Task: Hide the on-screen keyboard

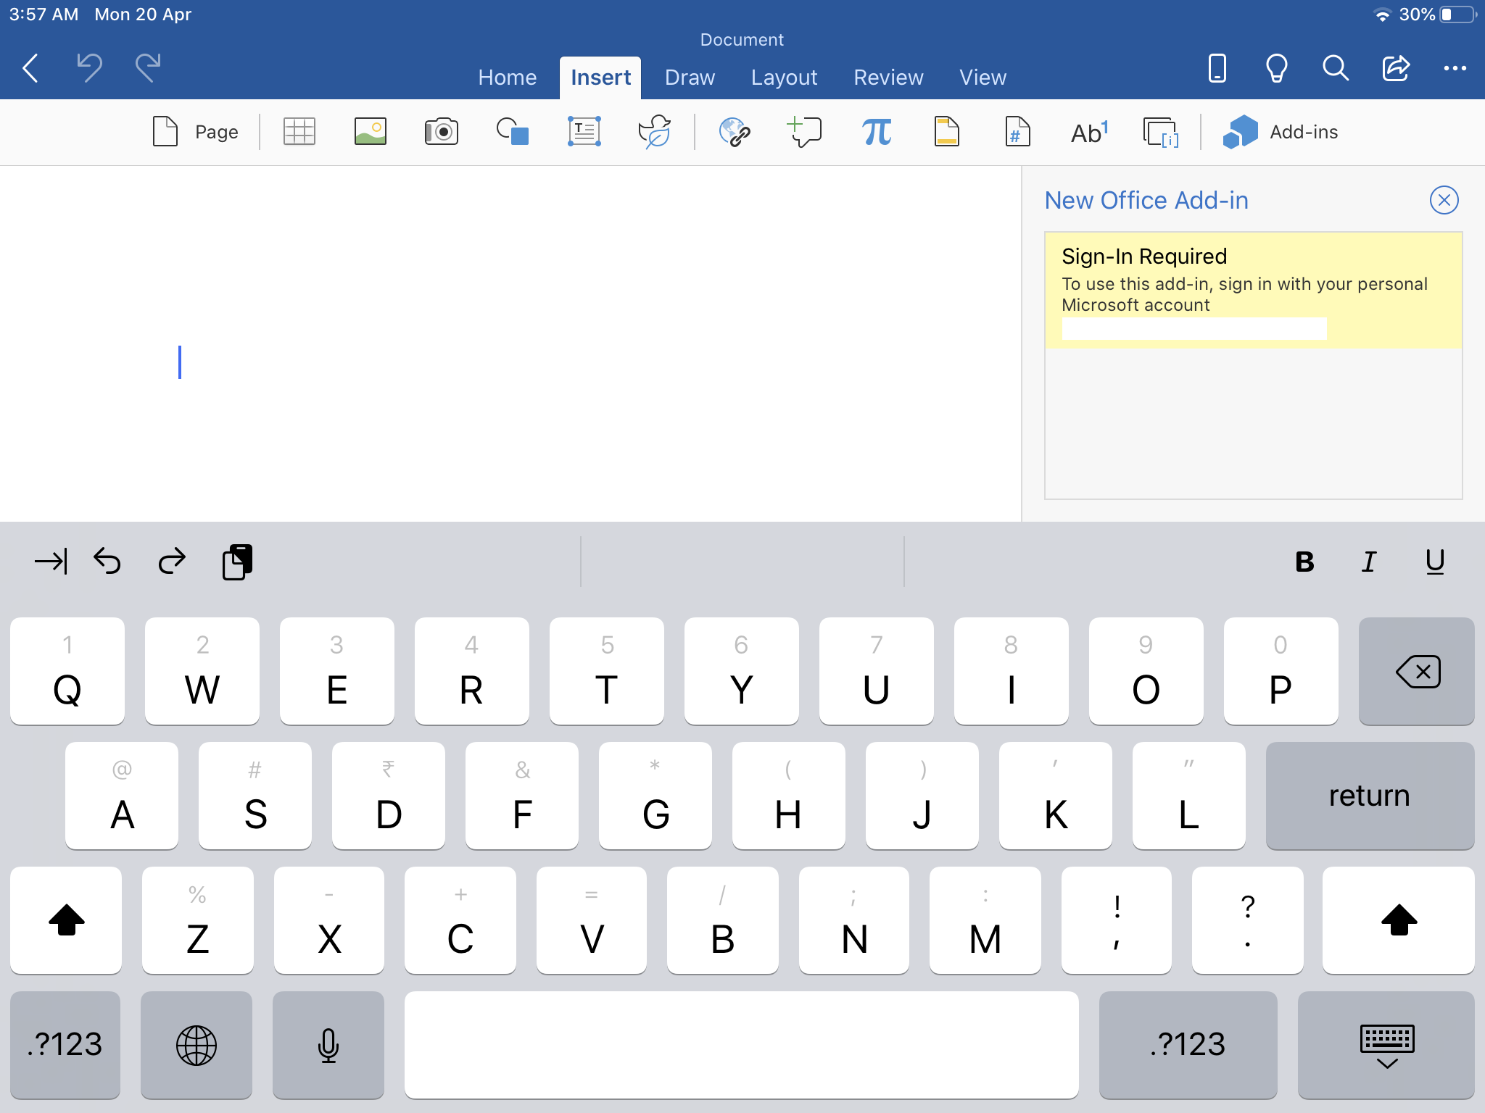Action: (1386, 1046)
